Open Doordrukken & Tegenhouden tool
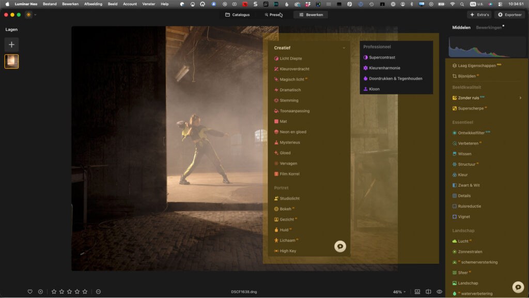The image size is (529, 298). click(x=393, y=79)
